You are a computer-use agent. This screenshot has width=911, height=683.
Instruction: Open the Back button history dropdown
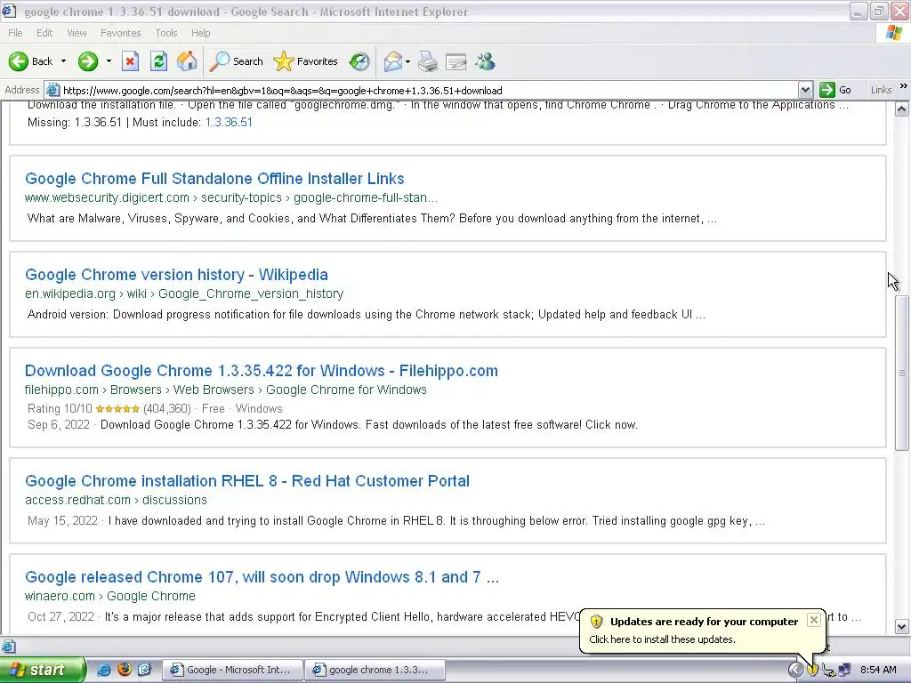click(x=63, y=61)
